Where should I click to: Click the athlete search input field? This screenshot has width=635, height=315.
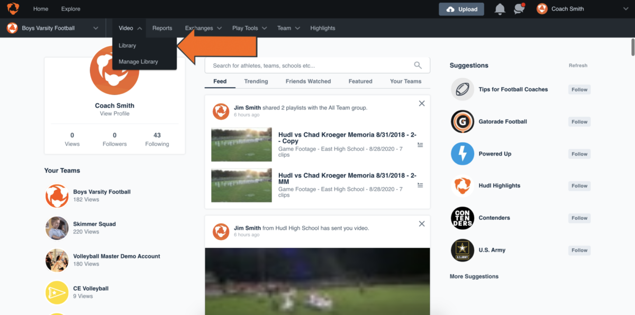coord(307,64)
